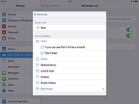Tap folder icon beside Public folders
139x104 pixels.
[x=37, y=83]
